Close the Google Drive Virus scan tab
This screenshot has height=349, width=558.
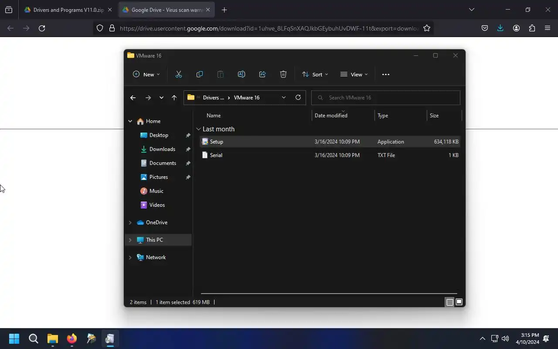[x=208, y=10]
